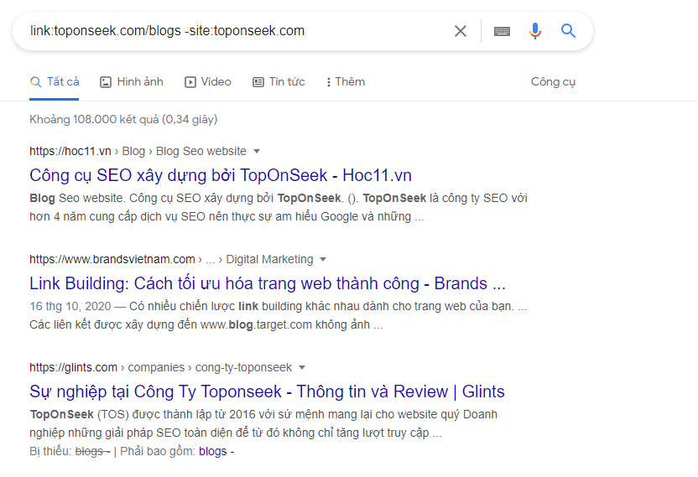Select the Tất cả all results tab
The image size is (698, 477).
(x=55, y=81)
